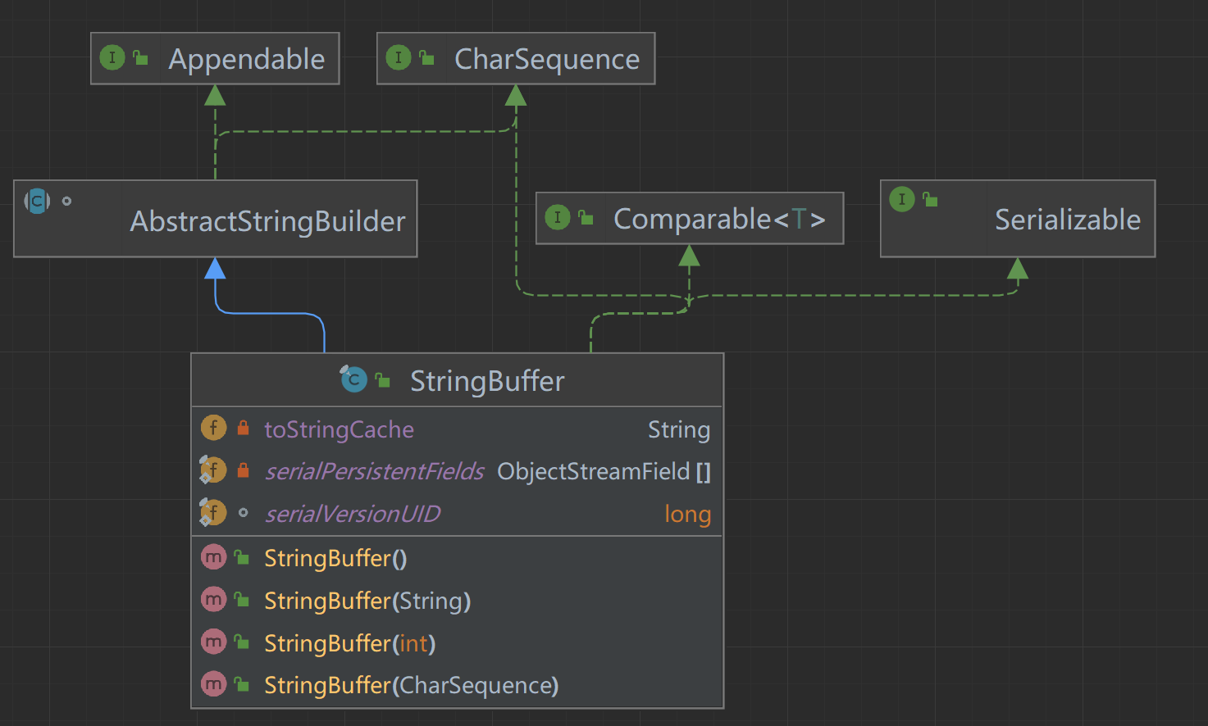Select the StringBuffer() constructor entry
This screenshot has height=726, width=1208.
point(335,557)
